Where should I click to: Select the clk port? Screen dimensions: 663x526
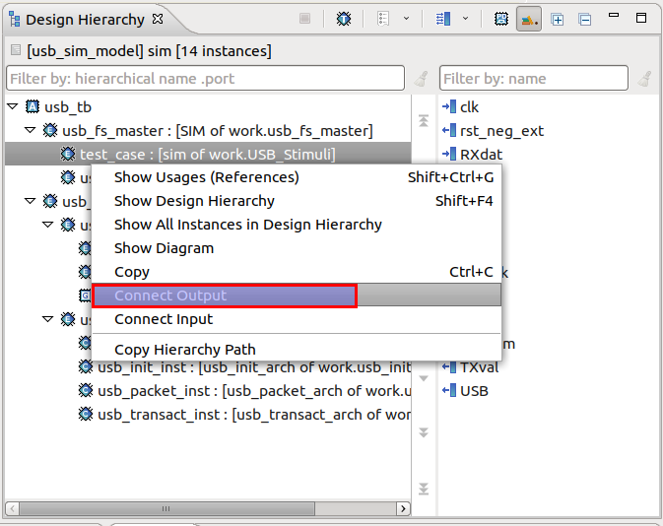coord(469,107)
